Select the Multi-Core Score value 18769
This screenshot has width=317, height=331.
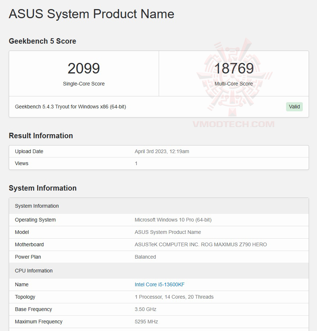tap(233, 68)
